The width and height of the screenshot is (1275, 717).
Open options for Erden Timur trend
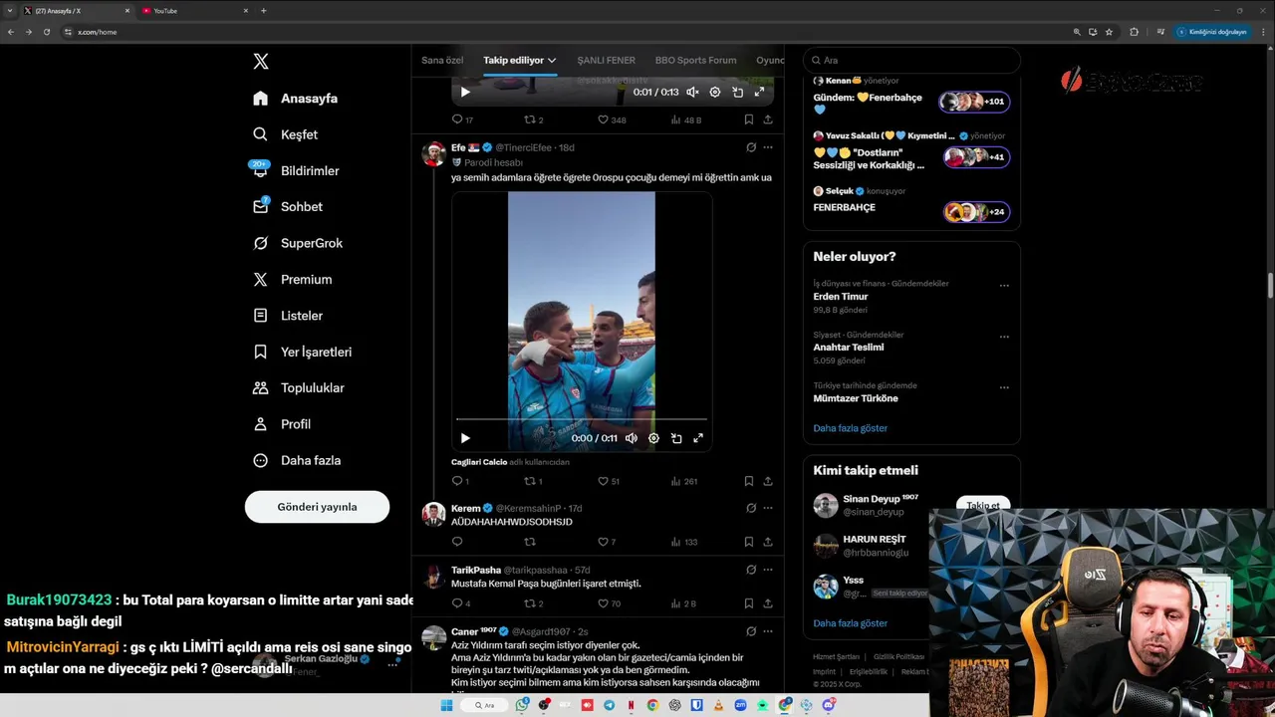1004,286
